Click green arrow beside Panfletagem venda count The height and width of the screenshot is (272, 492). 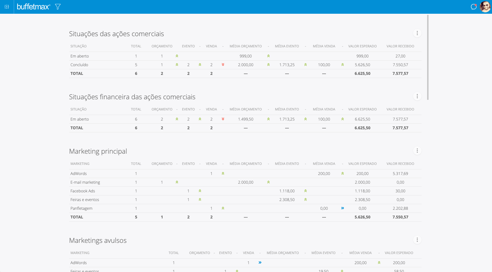[223, 208]
